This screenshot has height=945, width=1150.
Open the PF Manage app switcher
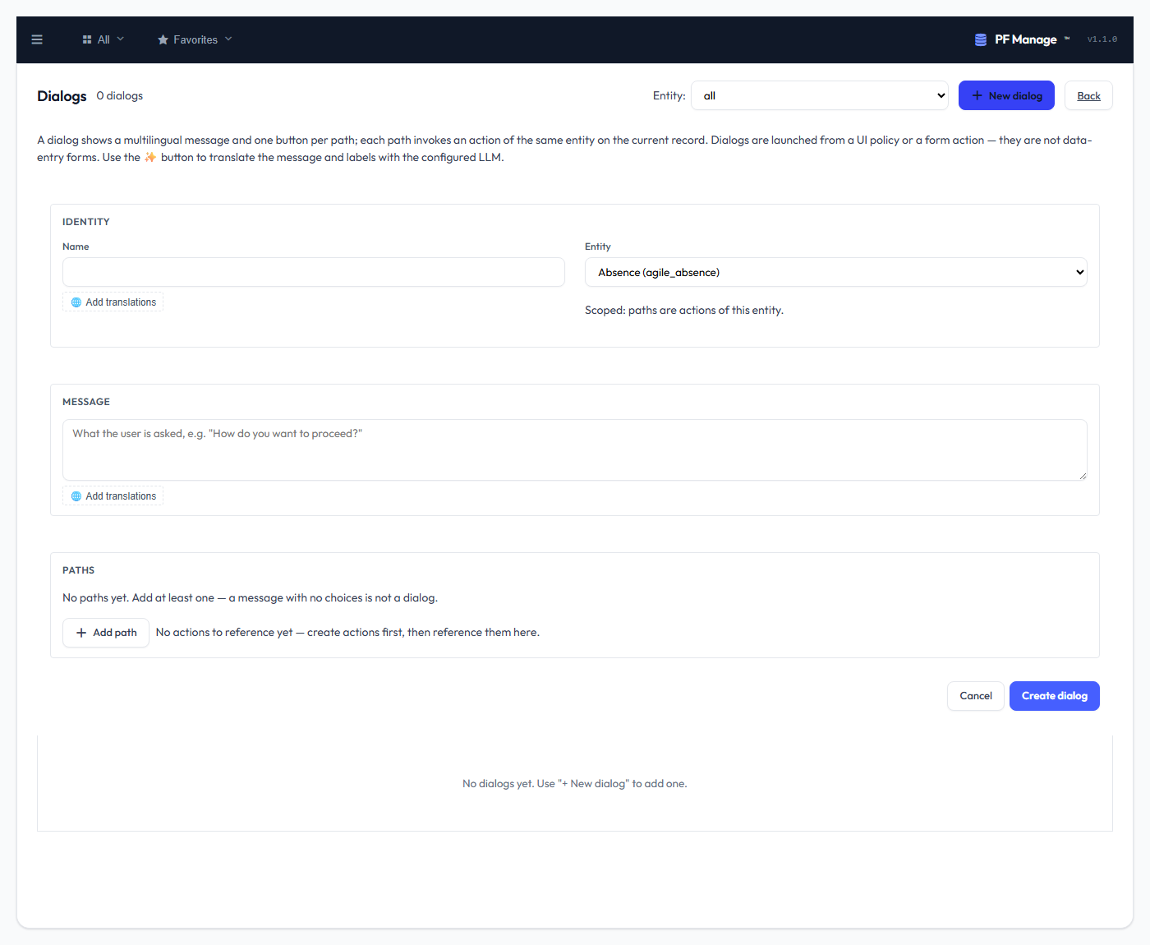pyautogui.click(x=1023, y=39)
